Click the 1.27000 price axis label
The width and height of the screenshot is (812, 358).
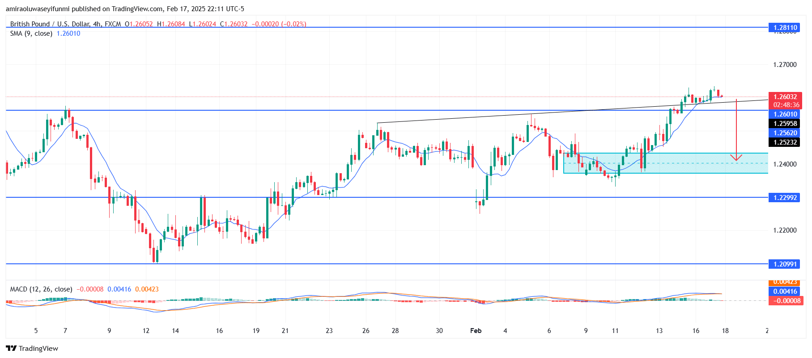coord(785,65)
